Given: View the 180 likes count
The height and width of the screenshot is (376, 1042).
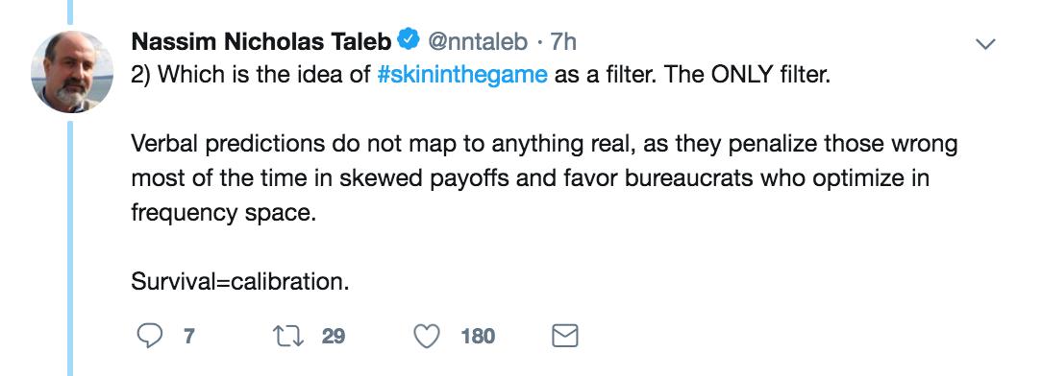Looking at the screenshot, I should 478,337.
